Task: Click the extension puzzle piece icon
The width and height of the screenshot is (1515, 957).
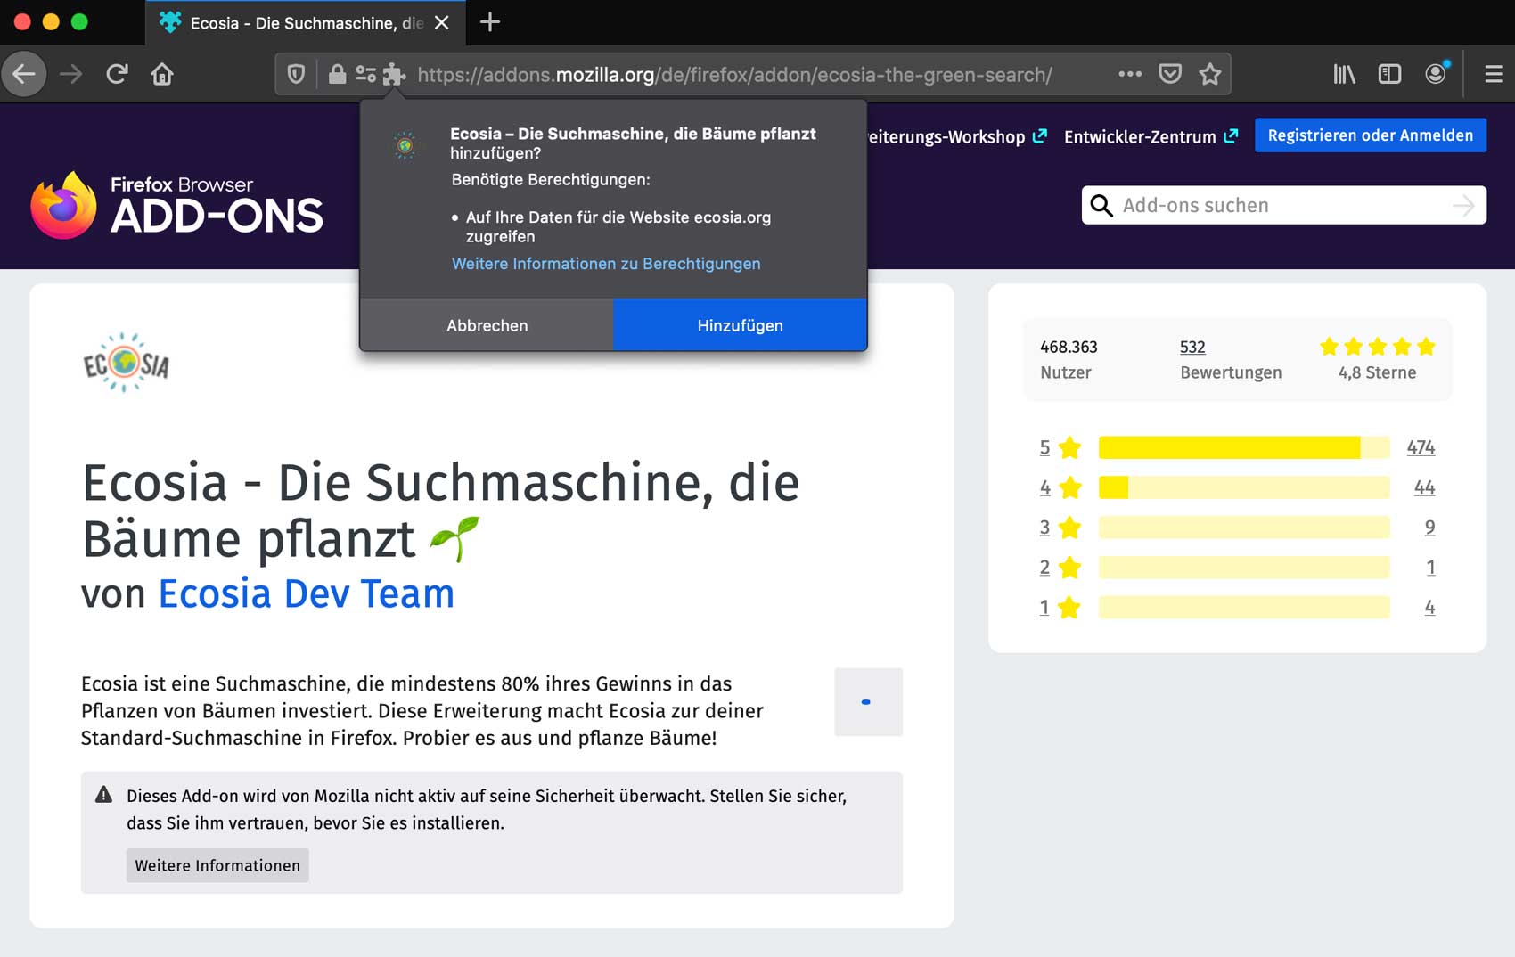Action: tap(394, 74)
